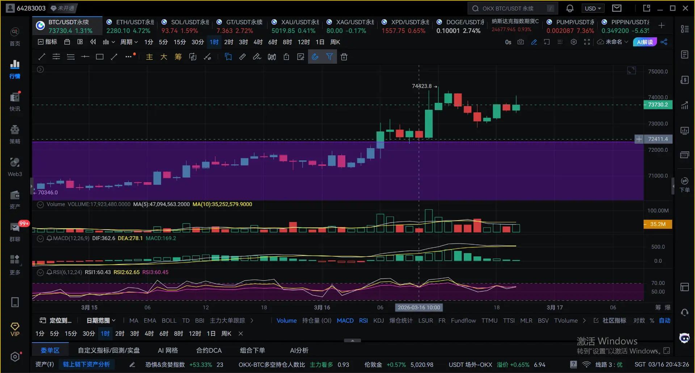This screenshot has height=373, width=695.
Task: Select the ruler measurement tool
Action: coord(243,57)
